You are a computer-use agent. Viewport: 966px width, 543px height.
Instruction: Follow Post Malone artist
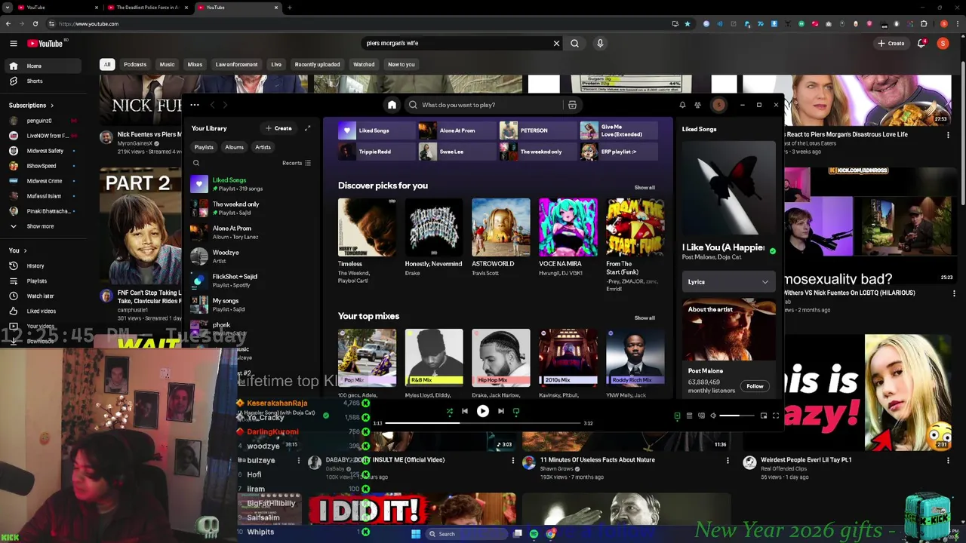pyautogui.click(x=755, y=386)
